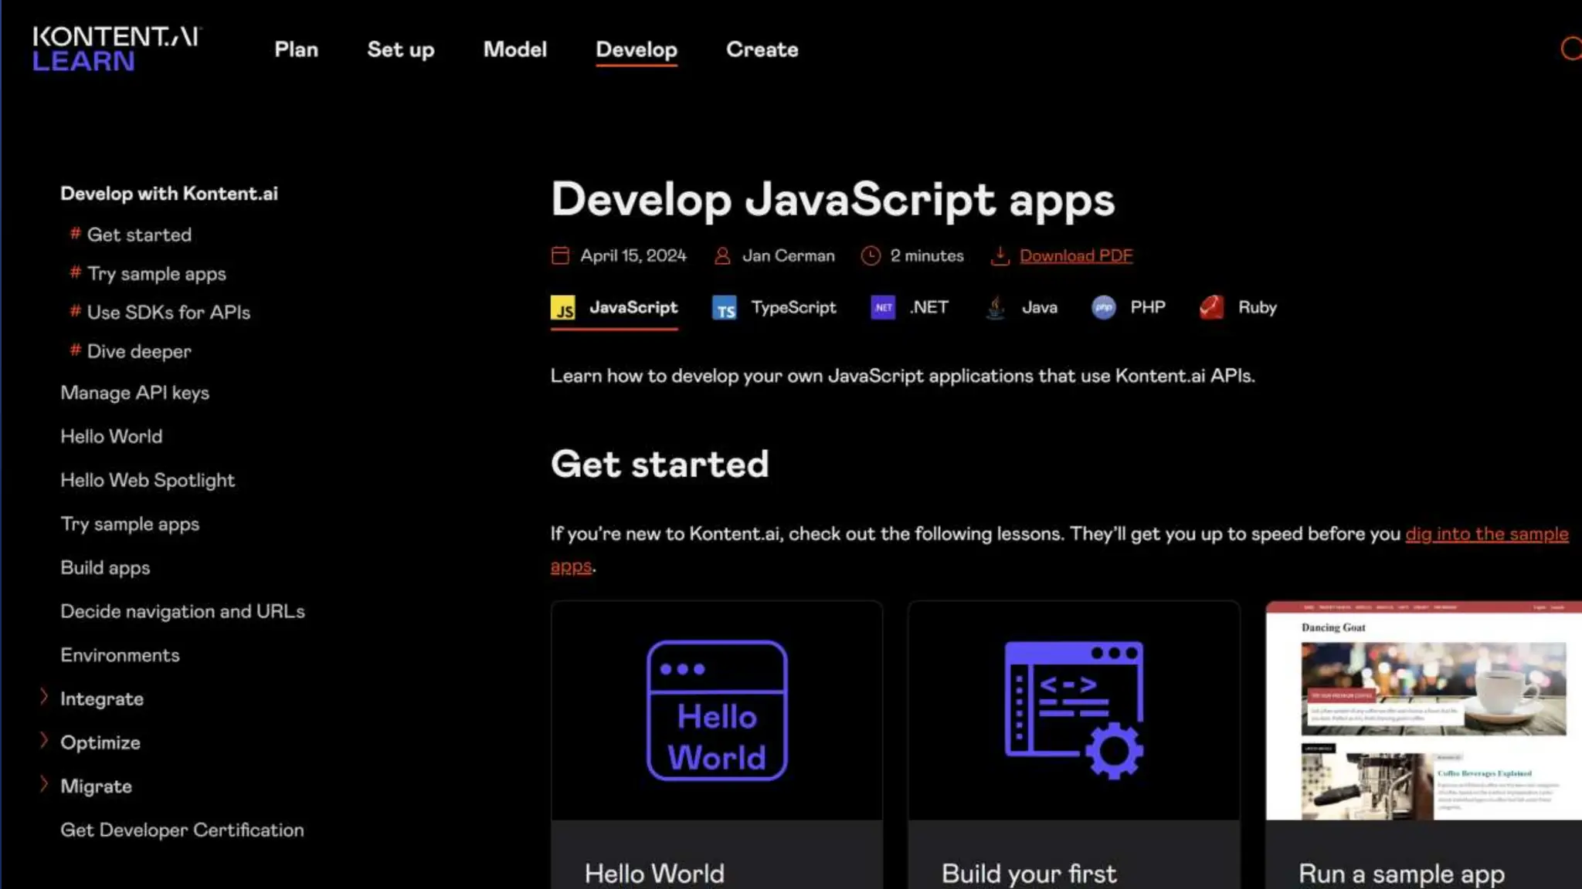1582x889 pixels.
Task: Click the author name Jan Cerman
Action: coord(789,255)
